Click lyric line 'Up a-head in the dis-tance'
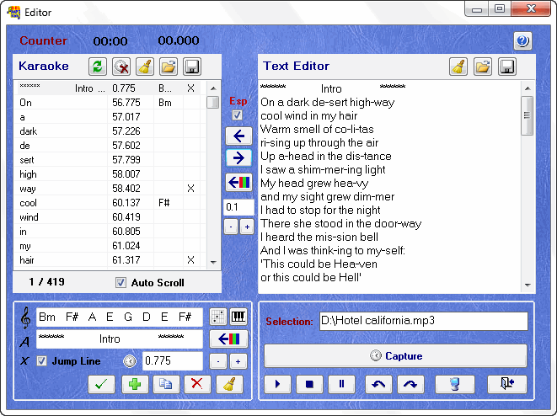Viewport: 557px width, 416px height. 326,156
